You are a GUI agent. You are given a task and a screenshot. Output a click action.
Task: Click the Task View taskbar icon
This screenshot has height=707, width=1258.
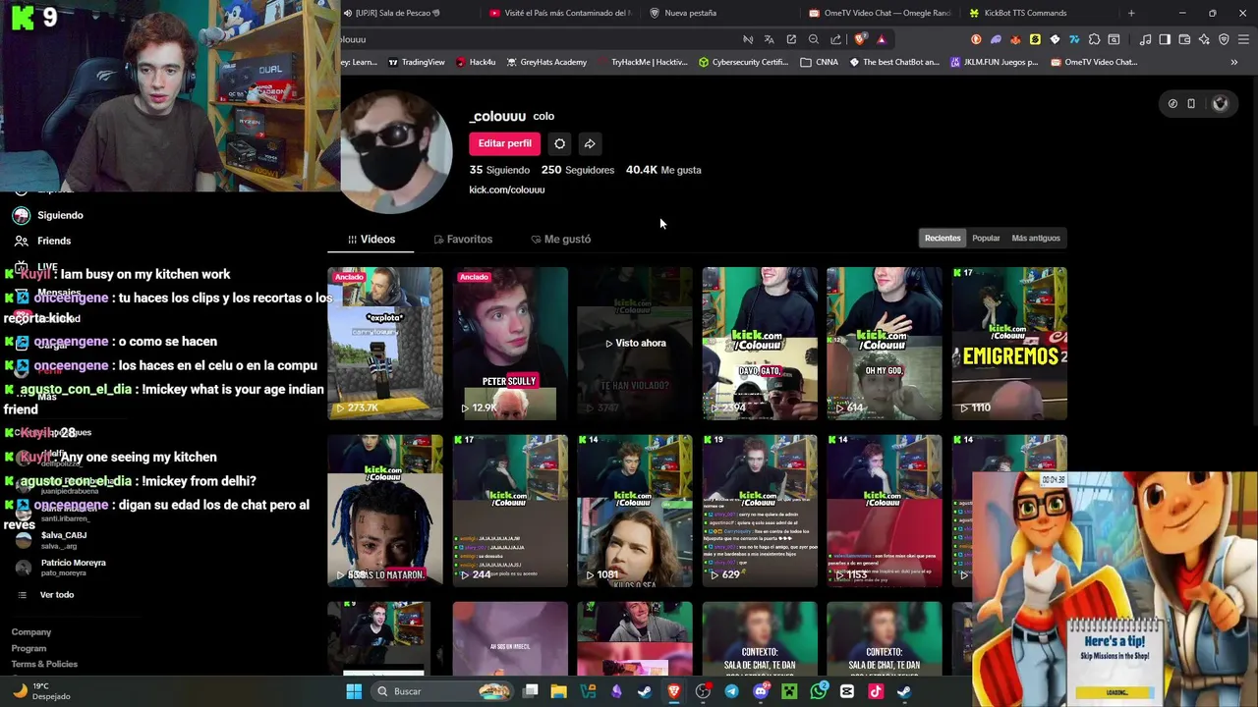(x=531, y=691)
